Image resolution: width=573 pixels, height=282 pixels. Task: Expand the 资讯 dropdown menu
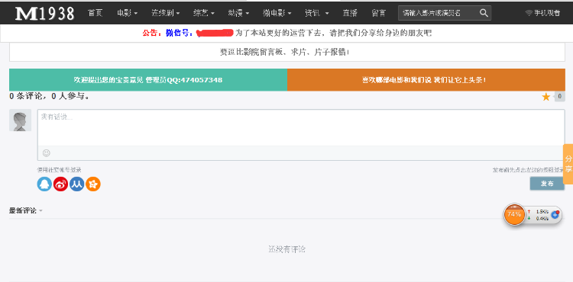(316, 13)
